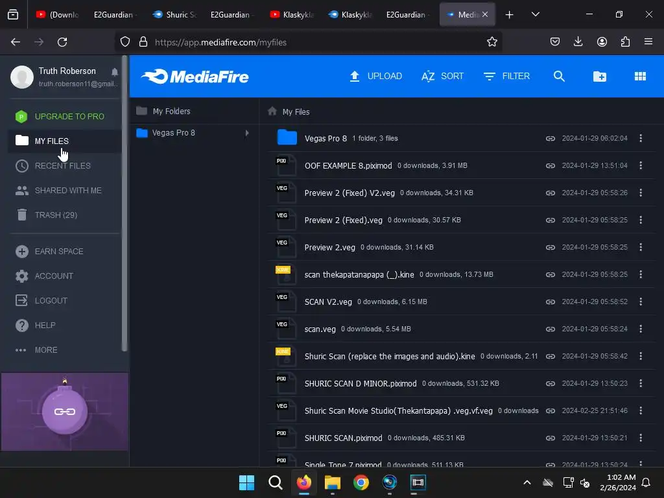Show site tracking protection shield
Image resolution: width=664 pixels, height=498 pixels.
pyautogui.click(x=125, y=42)
